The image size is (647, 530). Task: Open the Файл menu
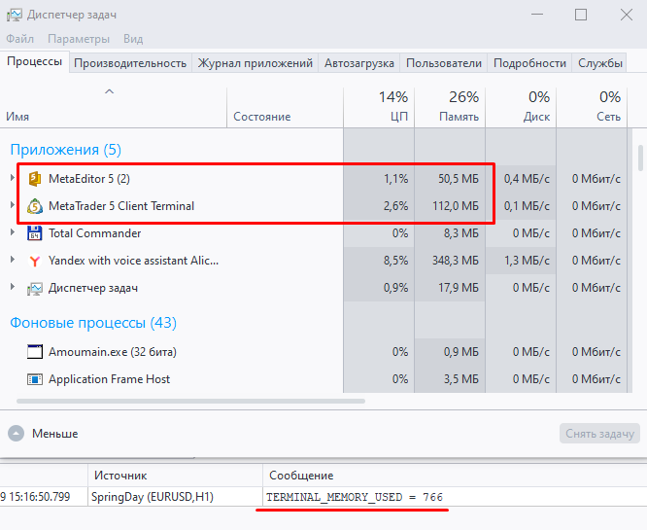pyautogui.click(x=19, y=39)
